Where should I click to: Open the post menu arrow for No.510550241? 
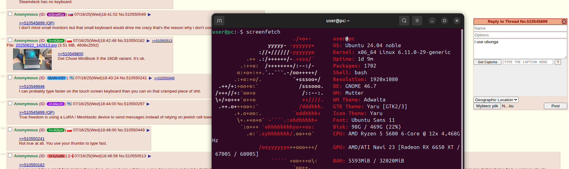click(150, 78)
